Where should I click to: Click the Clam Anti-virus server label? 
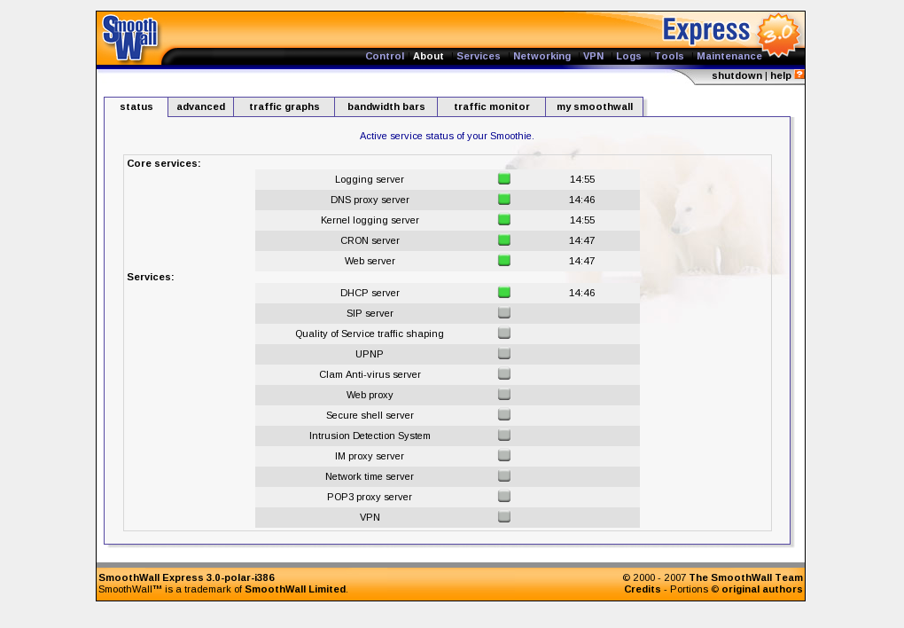[x=370, y=374]
